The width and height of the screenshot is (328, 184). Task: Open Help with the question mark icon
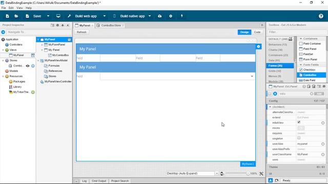tap(321, 16)
